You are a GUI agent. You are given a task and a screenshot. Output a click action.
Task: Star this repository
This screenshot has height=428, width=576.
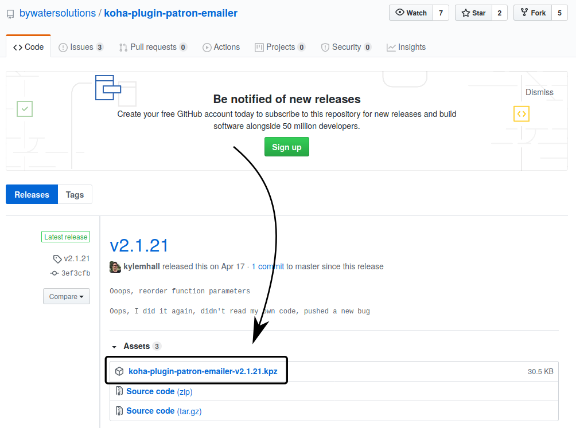tap(473, 13)
